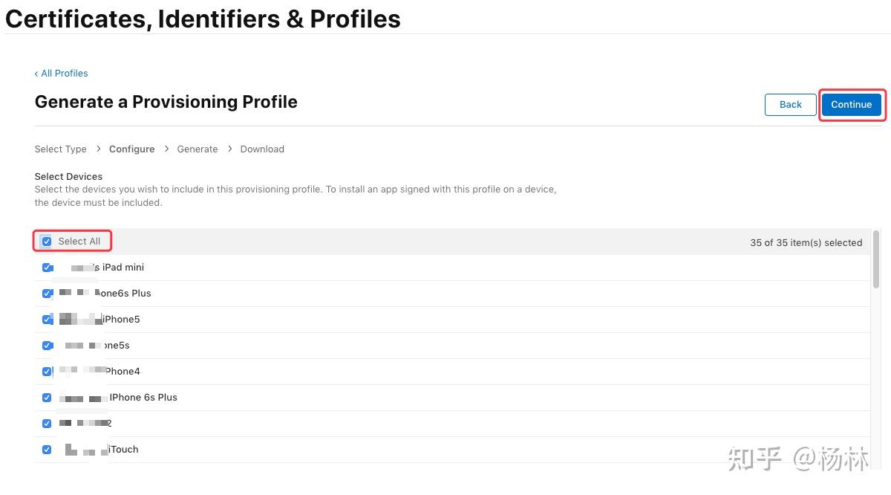Uncheck the iTouch device checkbox
891x495 pixels.
pos(47,450)
